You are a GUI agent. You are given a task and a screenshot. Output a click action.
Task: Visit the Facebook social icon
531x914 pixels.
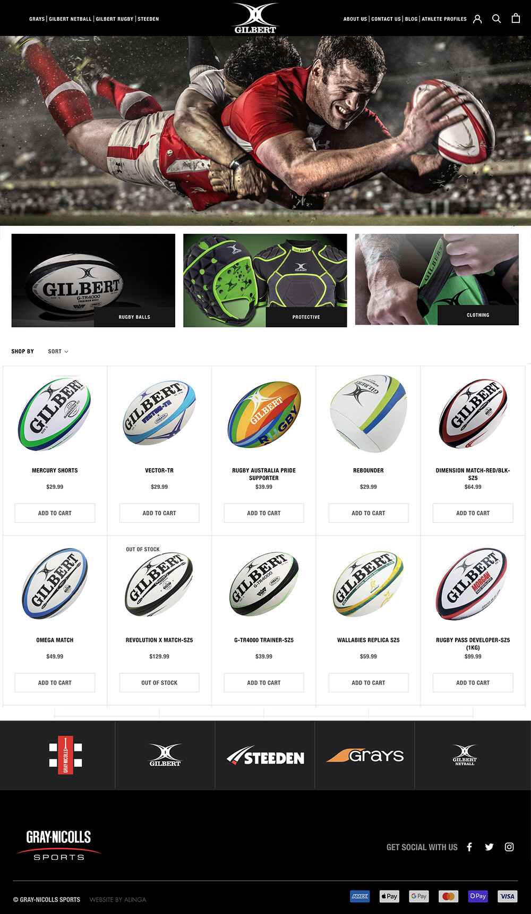click(469, 847)
